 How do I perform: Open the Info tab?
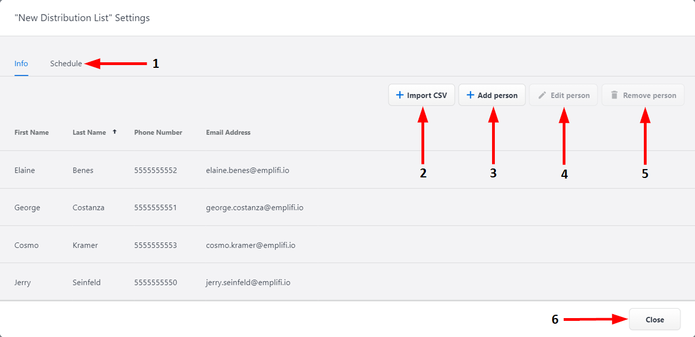tap(21, 63)
